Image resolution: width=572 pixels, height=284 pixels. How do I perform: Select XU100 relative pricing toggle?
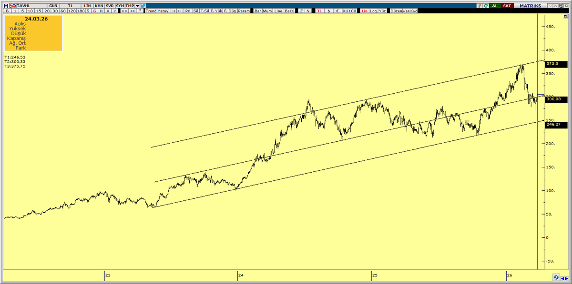349,10
